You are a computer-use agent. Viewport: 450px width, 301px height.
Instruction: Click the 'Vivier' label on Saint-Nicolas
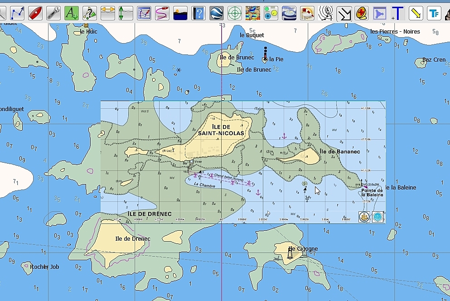[198, 161]
